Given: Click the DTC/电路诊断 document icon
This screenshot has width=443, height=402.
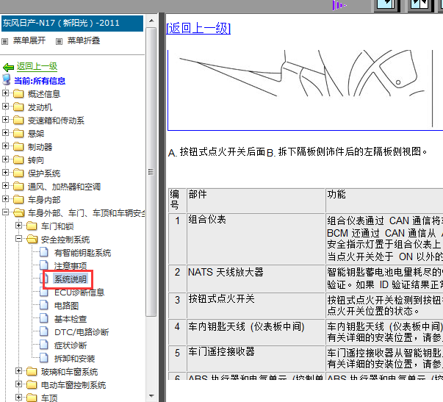Looking at the screenshot, I should click(44, 331).
